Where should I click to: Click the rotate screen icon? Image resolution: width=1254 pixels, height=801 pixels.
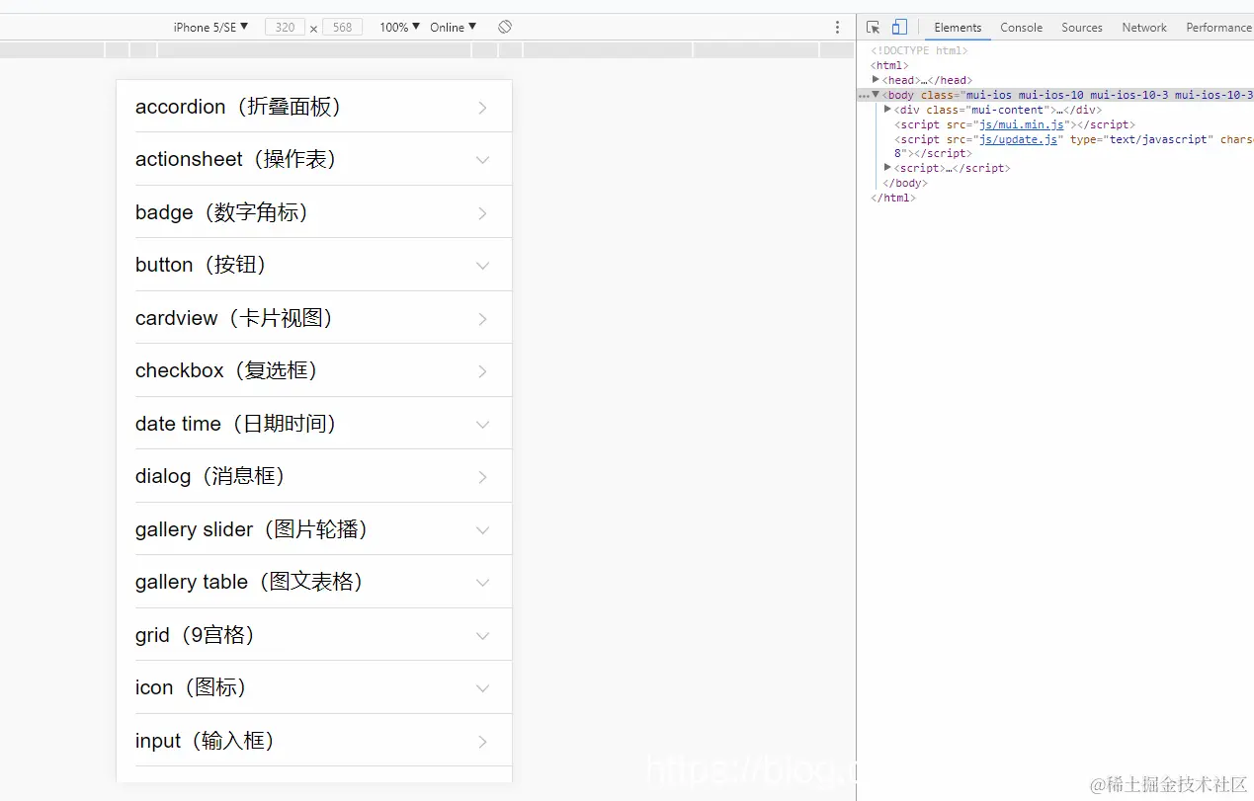pyautogui.click(x=505, y=27)
